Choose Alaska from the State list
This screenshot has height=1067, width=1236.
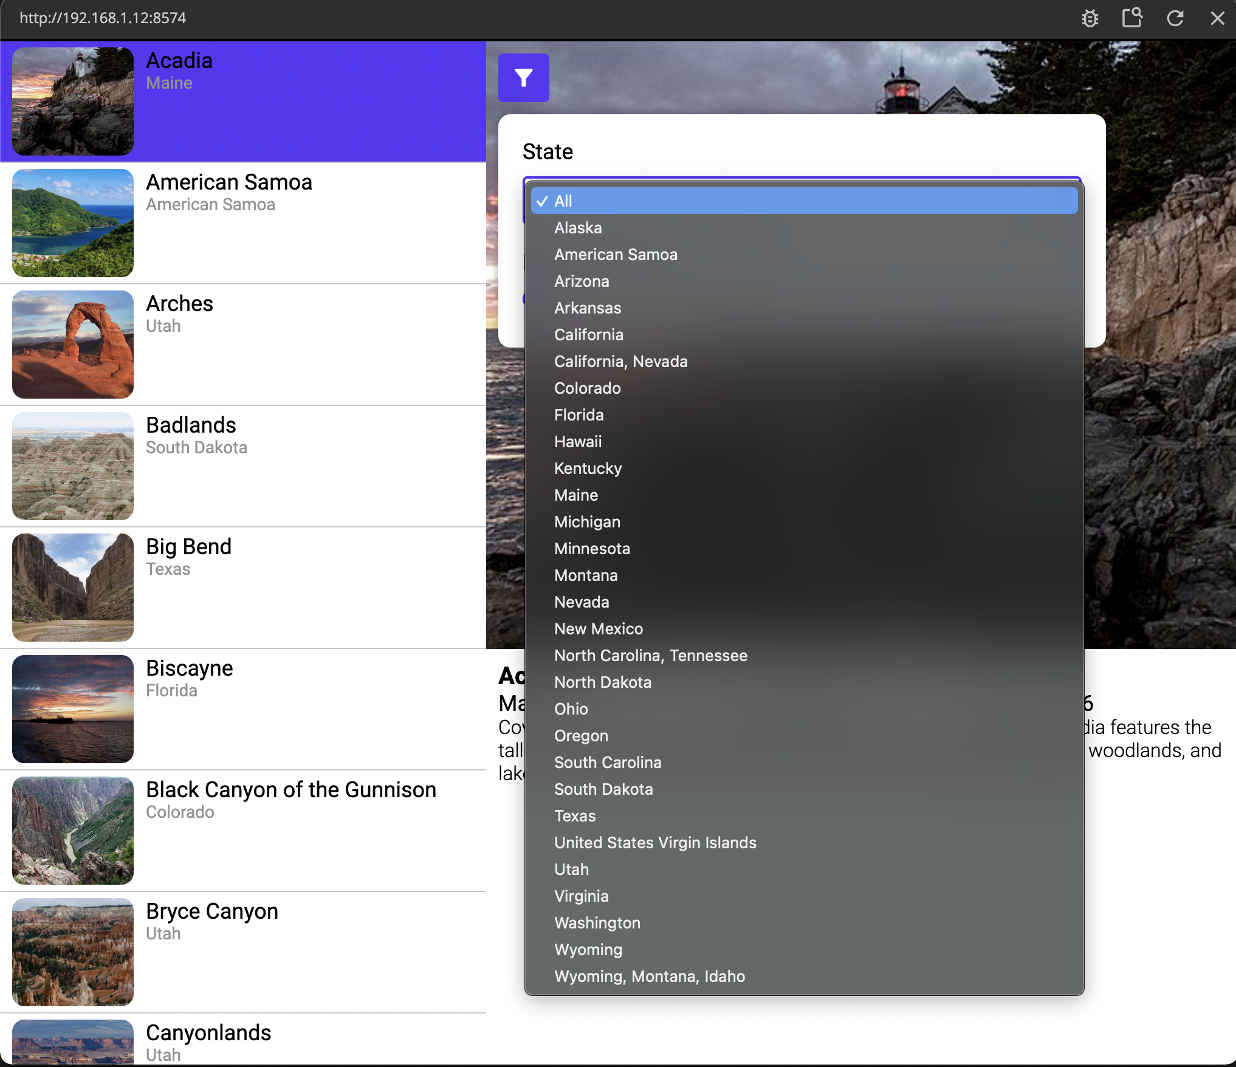(x=804, y=228)
